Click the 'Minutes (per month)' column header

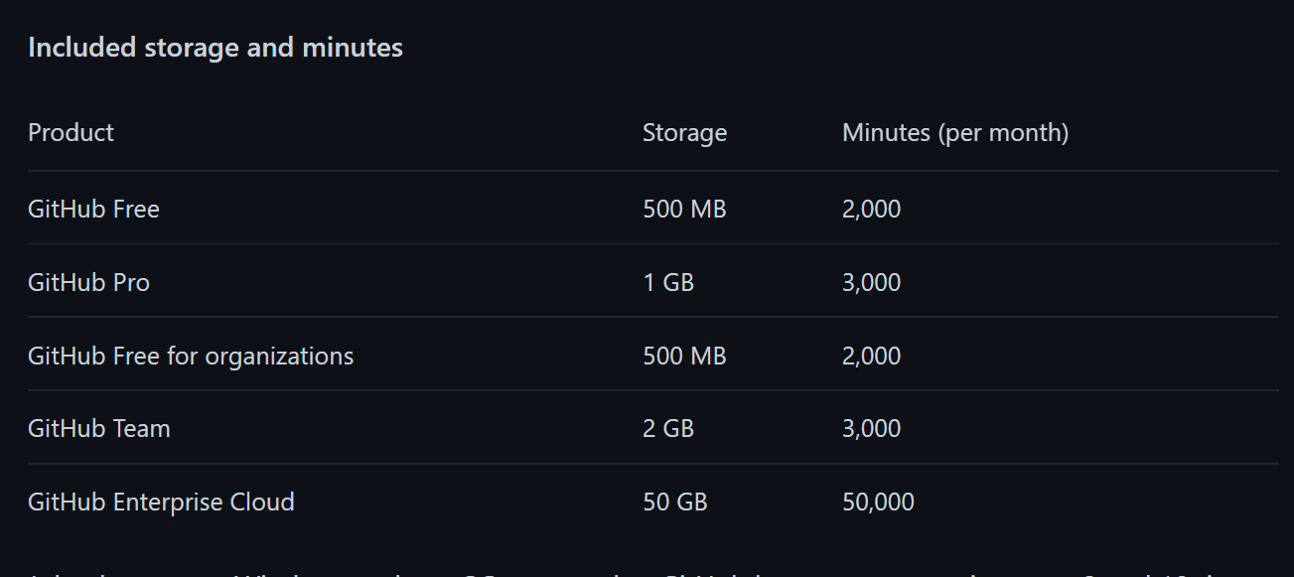tap(954, 132)
